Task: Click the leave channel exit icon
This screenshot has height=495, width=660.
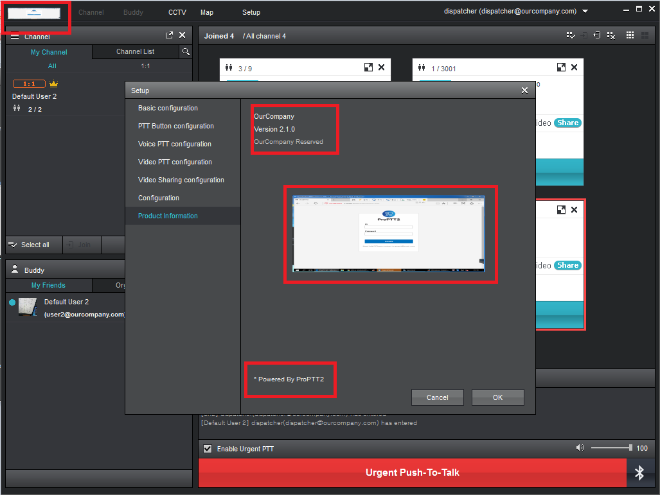Action: 597,36
